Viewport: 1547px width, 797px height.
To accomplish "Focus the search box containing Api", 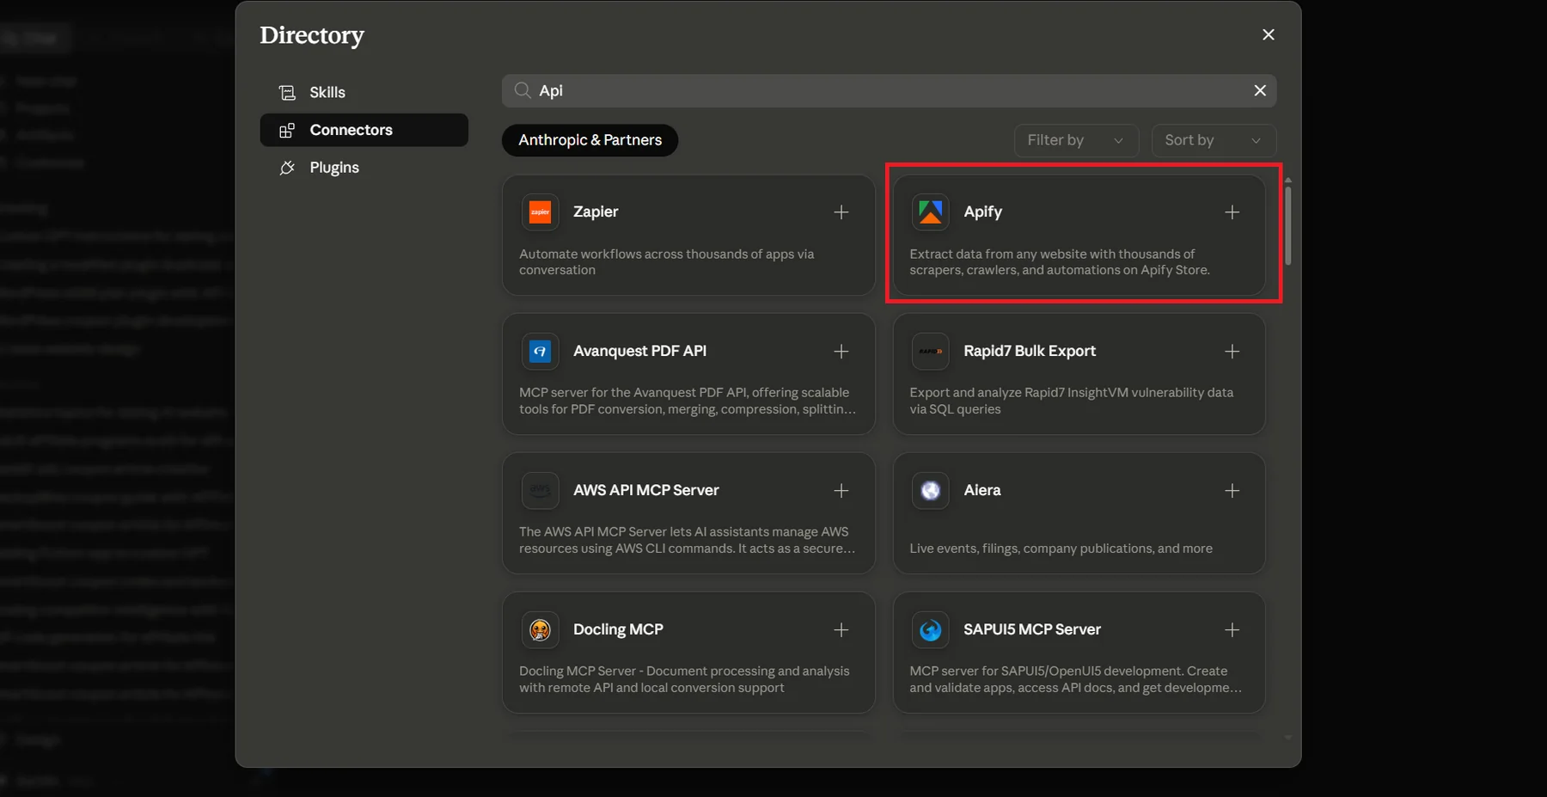I will [889, 90].
